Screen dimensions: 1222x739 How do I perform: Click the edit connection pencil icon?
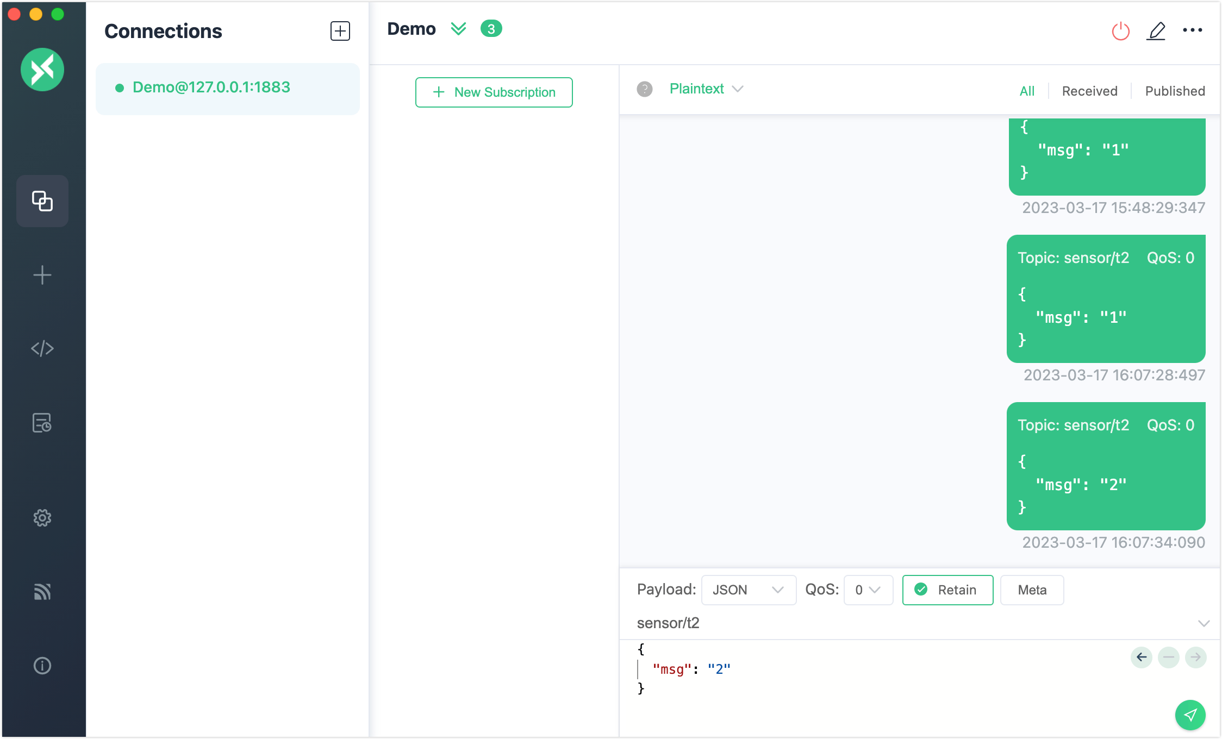1156,31
